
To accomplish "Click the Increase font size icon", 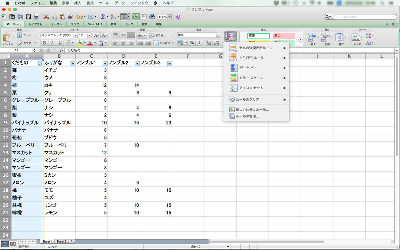I will pyautogui.click(x=96, y=35).
